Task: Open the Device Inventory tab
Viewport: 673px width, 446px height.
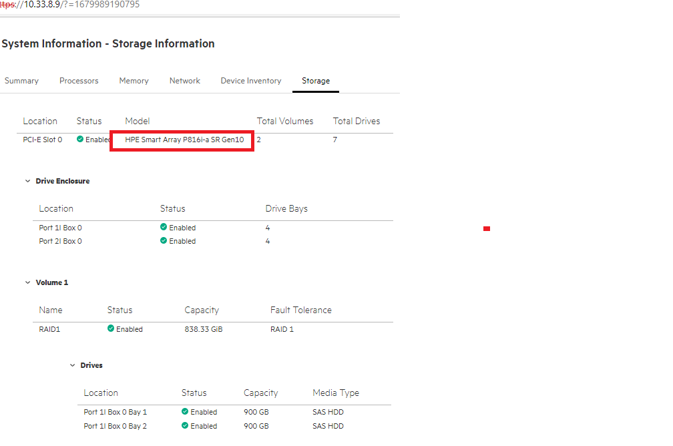Action: (250, 80)
